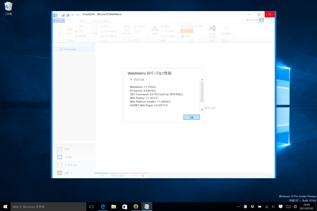Open the Files (ファイル) workspace
This screenshot has height=211, width=317.
[74, 157]
